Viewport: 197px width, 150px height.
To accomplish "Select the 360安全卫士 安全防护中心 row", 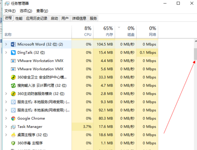I will [x=80, y=77].
